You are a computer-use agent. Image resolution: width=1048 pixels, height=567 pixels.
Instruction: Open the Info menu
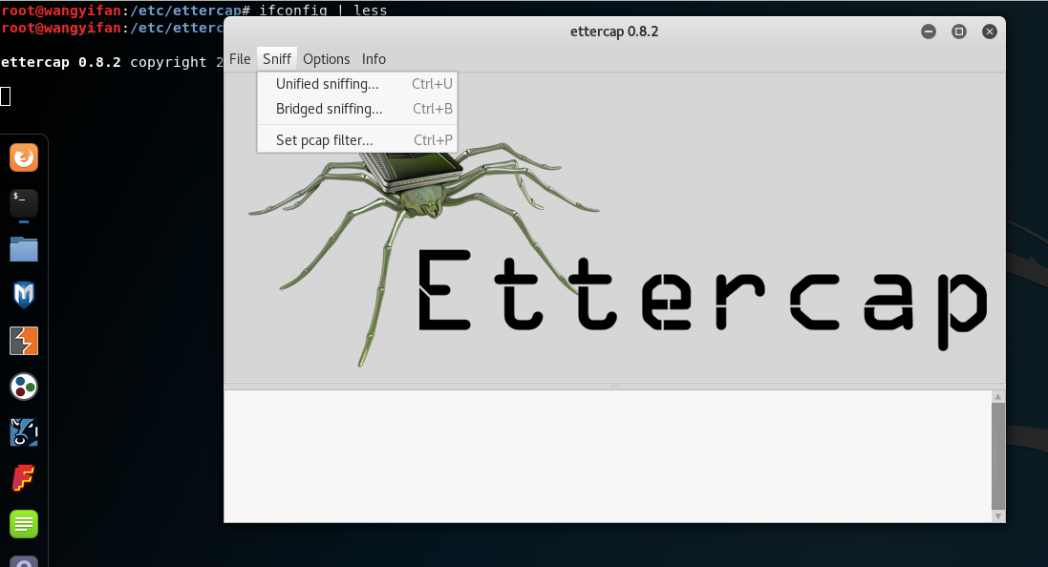tap(374, 59)
